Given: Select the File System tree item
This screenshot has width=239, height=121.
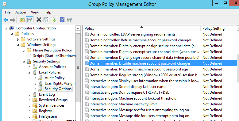Looking at the screenshot, I should (48, 116).
